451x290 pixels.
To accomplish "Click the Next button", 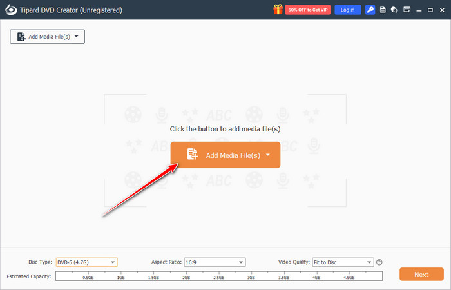I will [x=421, y=275].
